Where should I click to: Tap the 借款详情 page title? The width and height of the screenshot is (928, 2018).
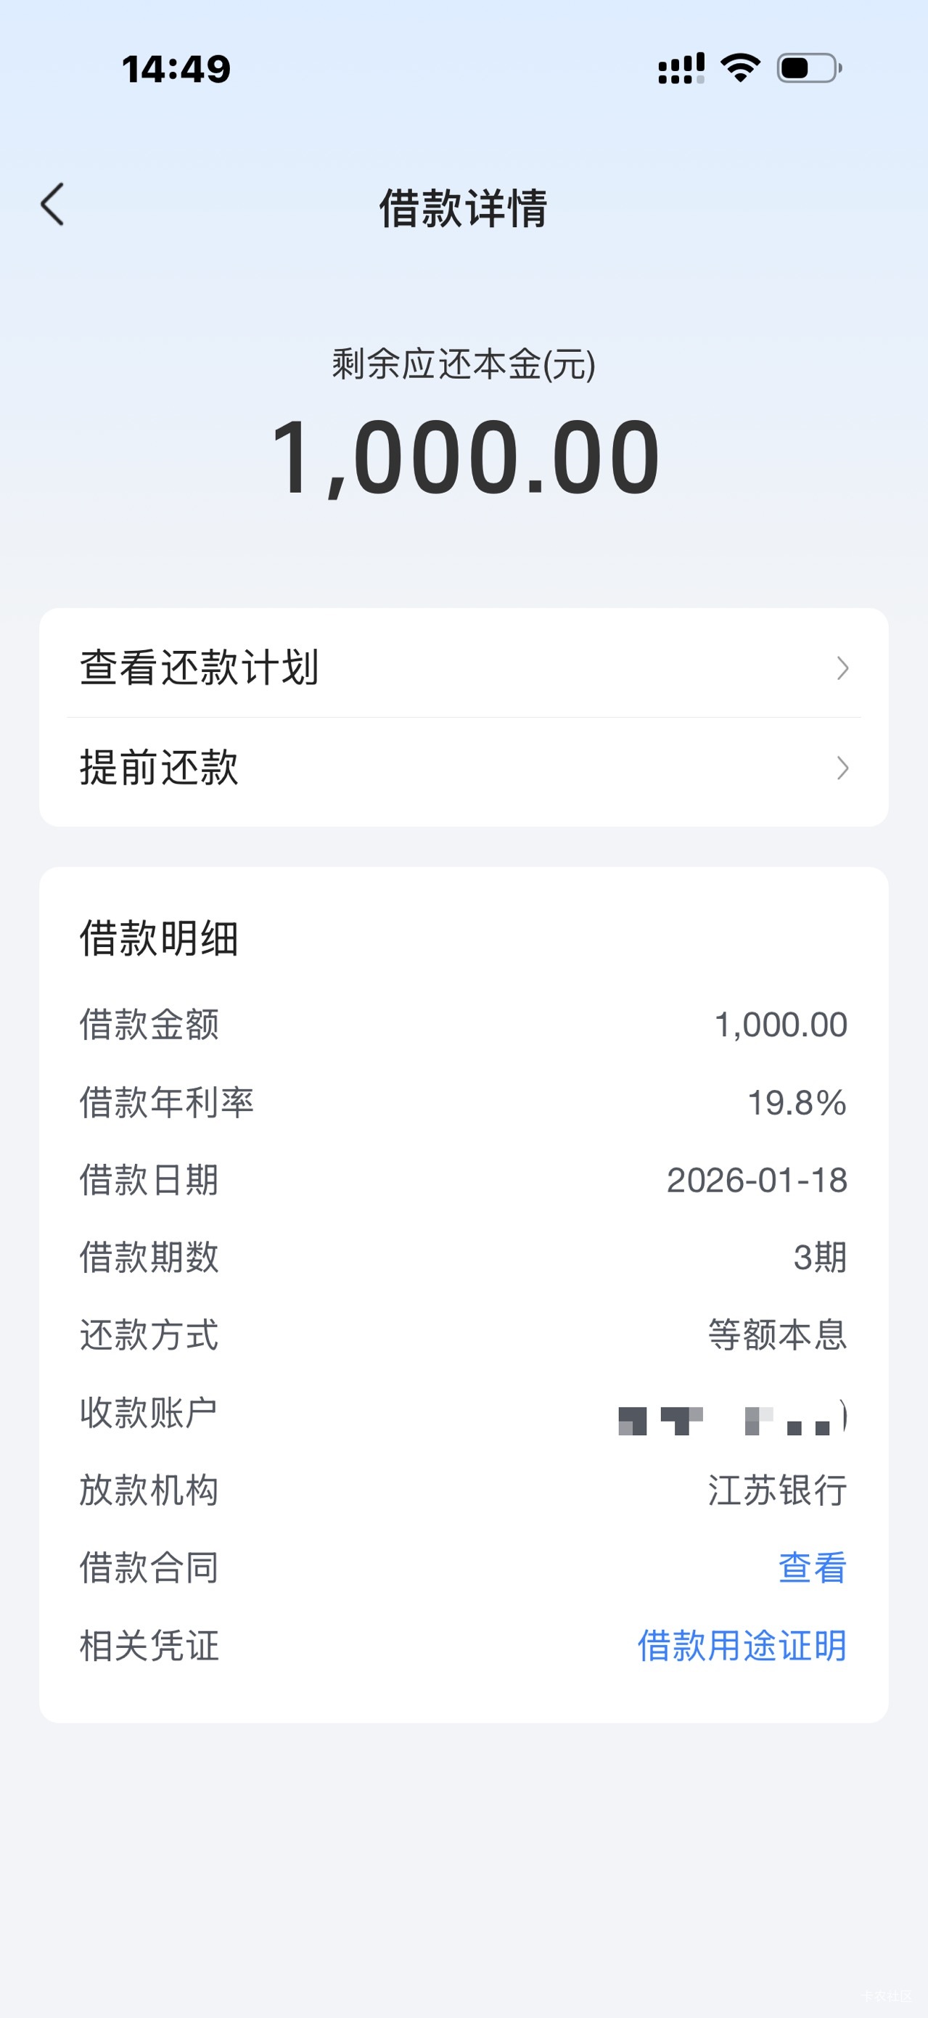[464, 208]
